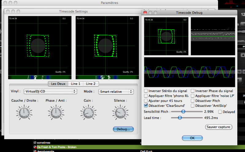
Task: Click the Silence knob
Action: (120, 113)
